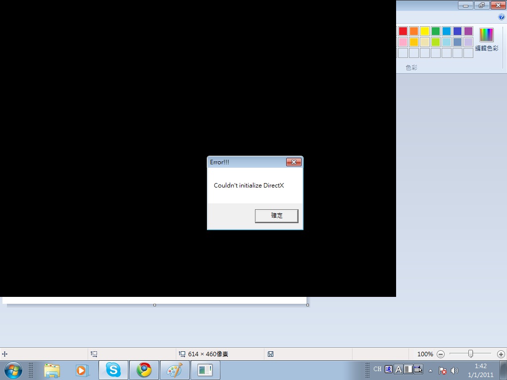Click the 614 × 460像素 canvas size text

point(208,354)
